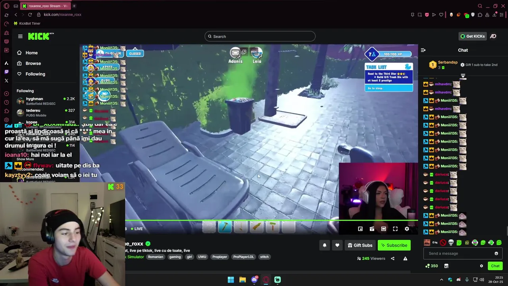This screenshot has width=508, height=286.
Task: Open hyghman channel in Following list
Action: pos(46,101)
